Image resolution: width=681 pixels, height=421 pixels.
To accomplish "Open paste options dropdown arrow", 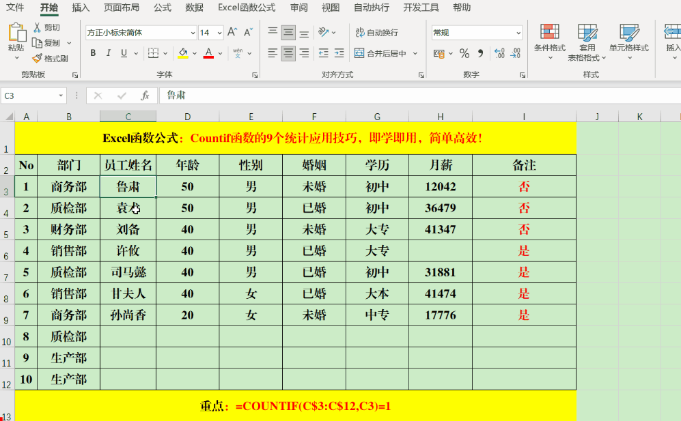I will [17, 58].
